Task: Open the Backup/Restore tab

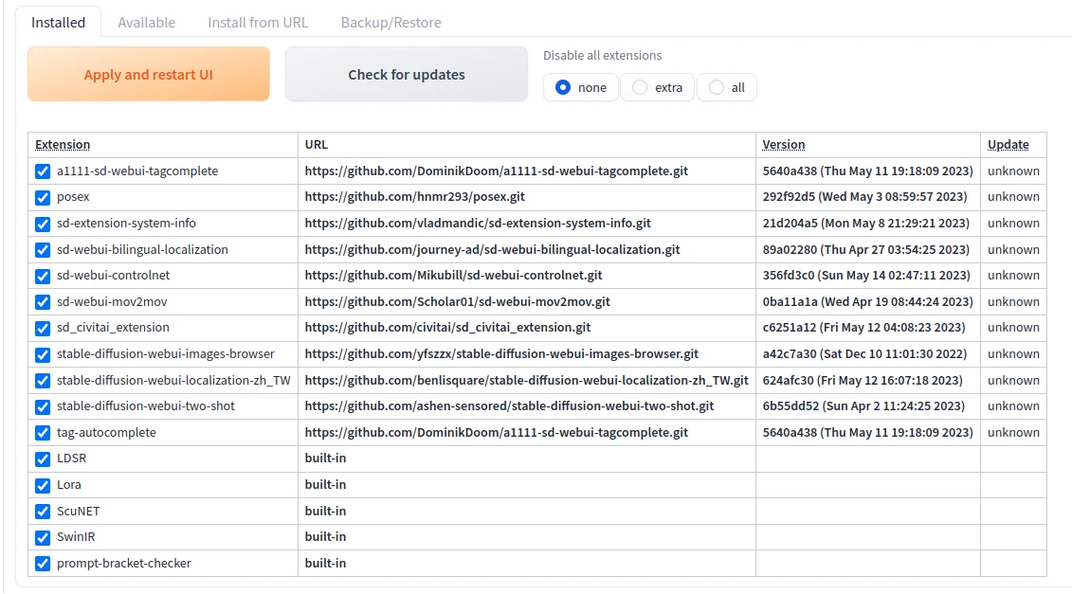Action: pyautogui.click(x=391, y=22)
